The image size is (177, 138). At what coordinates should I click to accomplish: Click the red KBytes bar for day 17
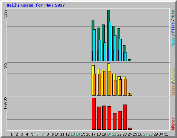pyautogui.click(x=94, y=114)
